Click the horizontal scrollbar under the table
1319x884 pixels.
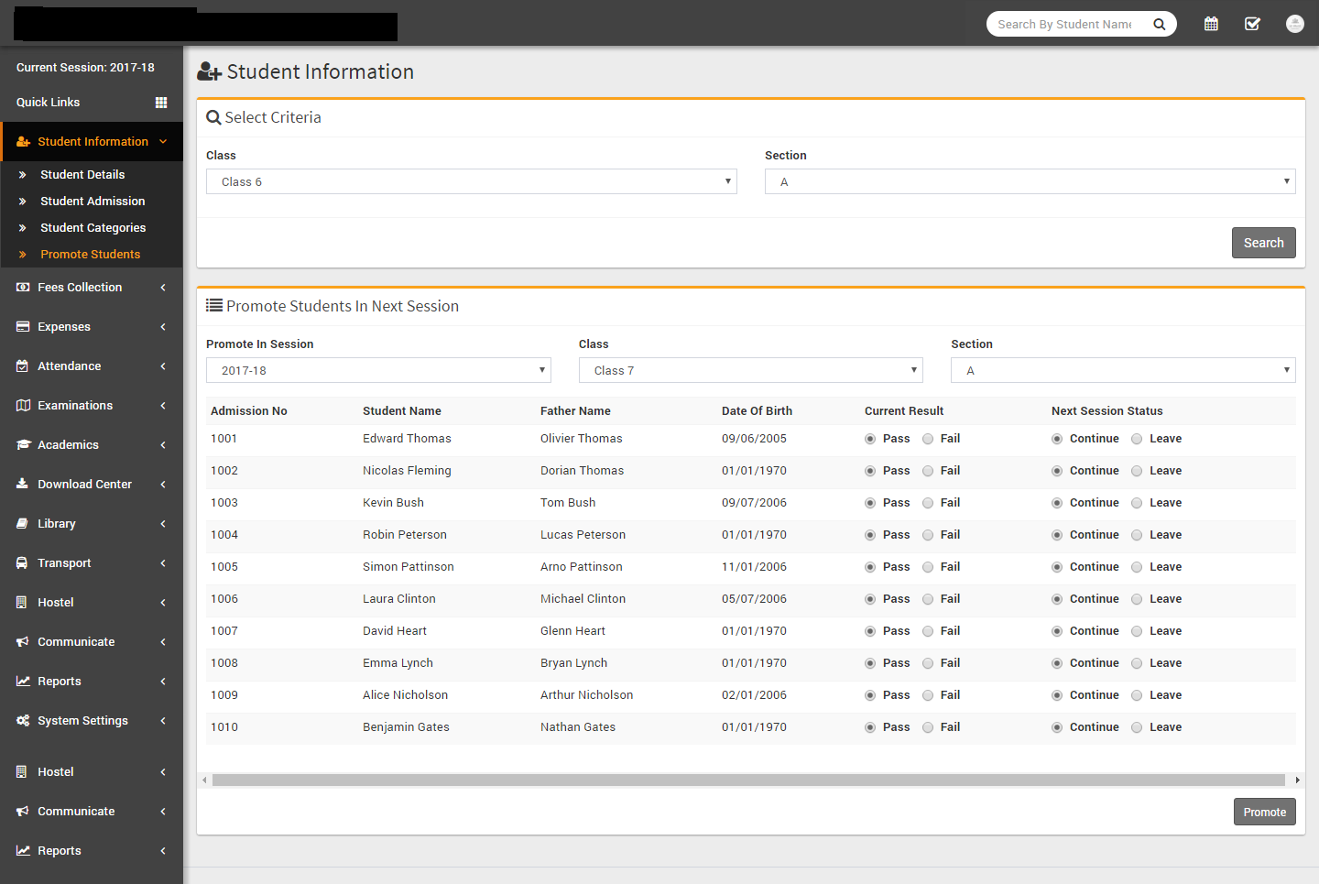point(747,780)
